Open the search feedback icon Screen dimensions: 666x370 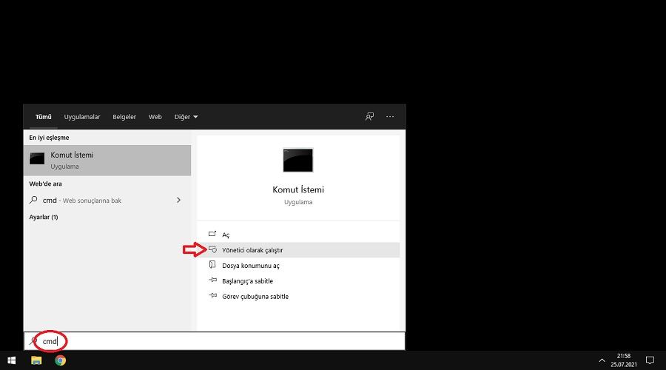coord(369,116)
